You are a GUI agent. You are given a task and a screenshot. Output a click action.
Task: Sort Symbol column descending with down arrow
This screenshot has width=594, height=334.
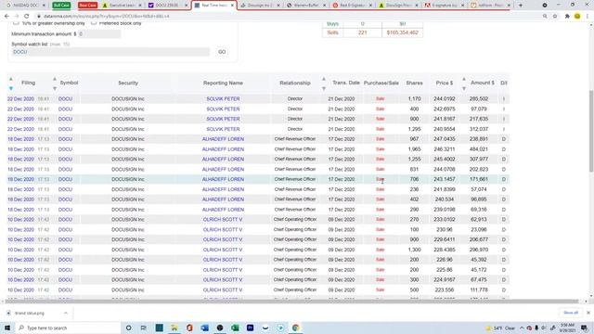click(x=55, y=88)
